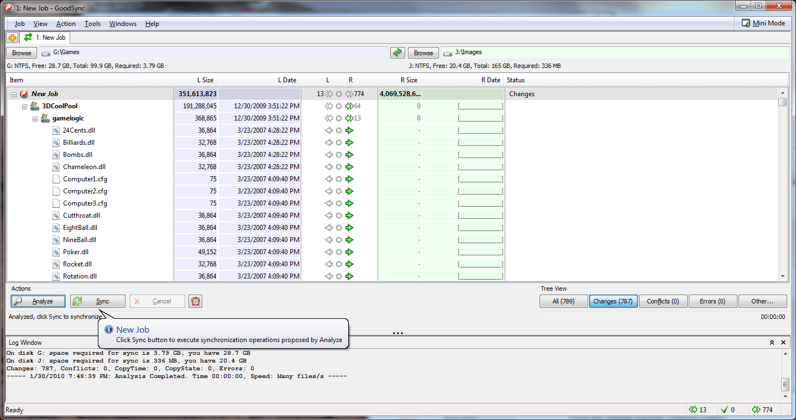
Task: Filter tree view by Conflicts (0)
Action: (x=663, y=301)
